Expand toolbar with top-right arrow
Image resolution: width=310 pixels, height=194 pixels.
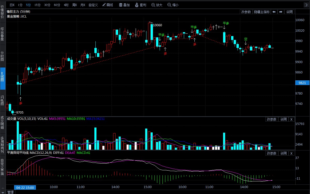pyautogui.click(x=306, y=5)
